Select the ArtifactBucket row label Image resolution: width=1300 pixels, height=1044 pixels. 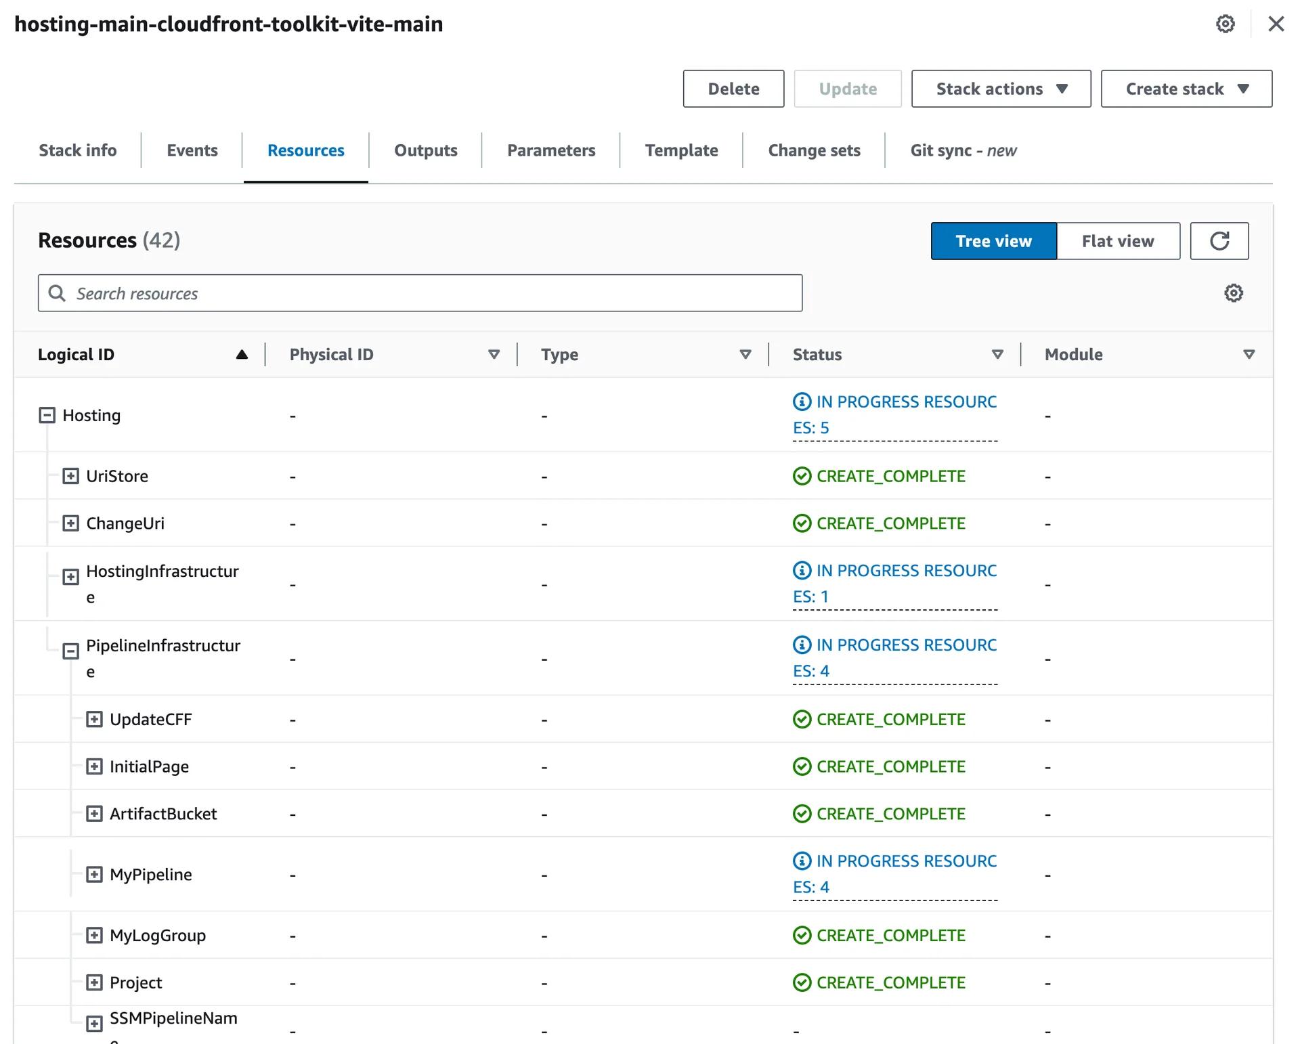[x=163, y=814]
